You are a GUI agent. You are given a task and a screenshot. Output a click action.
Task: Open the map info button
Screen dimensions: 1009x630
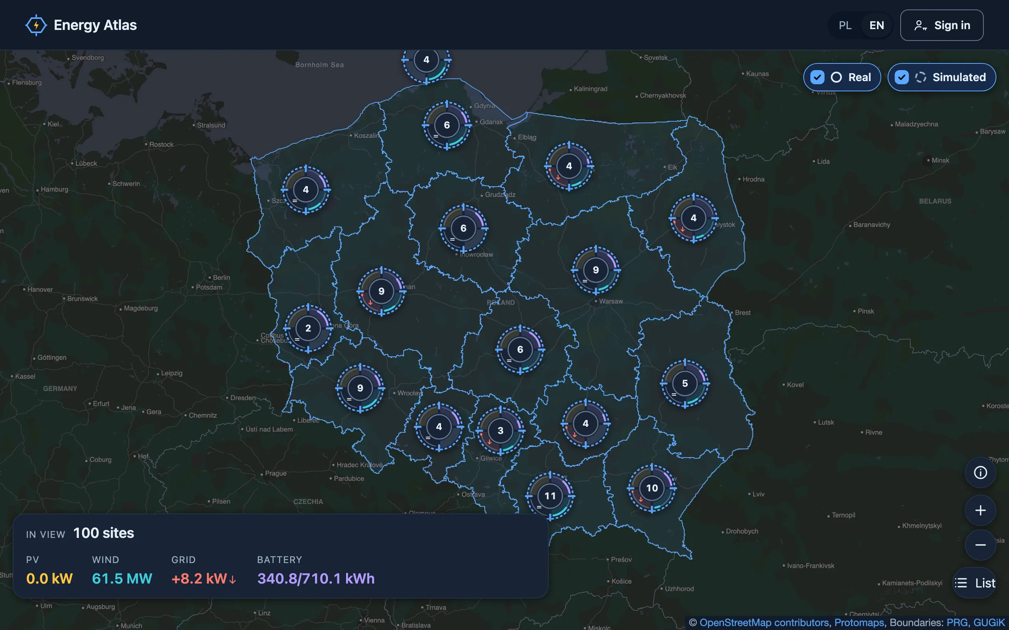click(x=980, y=472)
